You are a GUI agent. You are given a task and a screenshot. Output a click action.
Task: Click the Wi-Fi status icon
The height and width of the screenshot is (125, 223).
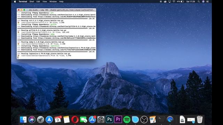(174, 1)
